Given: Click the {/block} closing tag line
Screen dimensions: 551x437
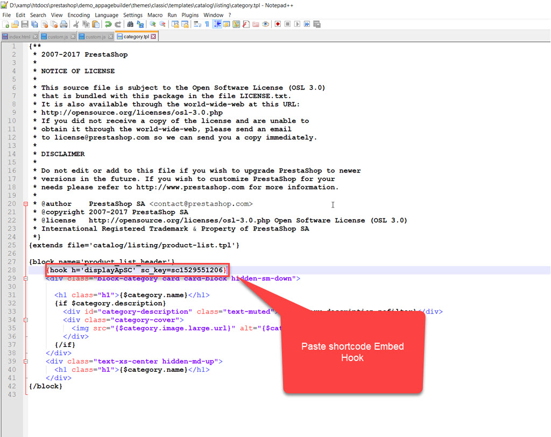Looking at the screenshot, I should [46, 386].
